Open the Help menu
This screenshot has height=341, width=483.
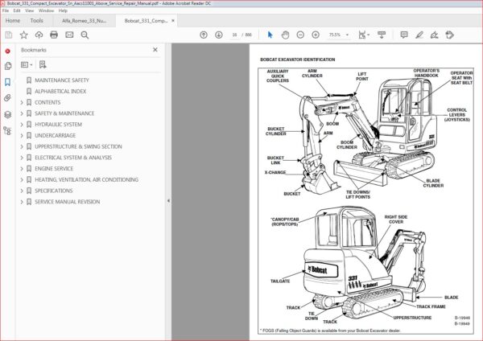[x=63, y=10]
